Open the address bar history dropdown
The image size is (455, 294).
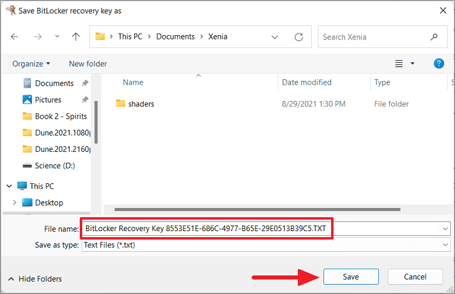(274, 37)
